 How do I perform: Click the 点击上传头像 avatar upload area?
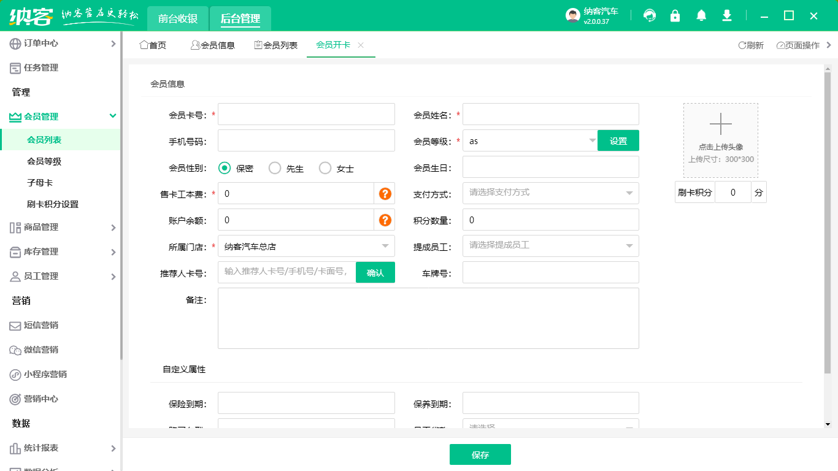(720, 140)
